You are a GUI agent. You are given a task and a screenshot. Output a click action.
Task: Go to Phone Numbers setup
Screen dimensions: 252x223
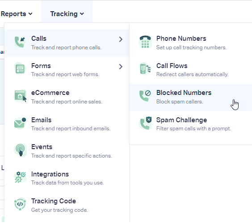coord(191,43)
